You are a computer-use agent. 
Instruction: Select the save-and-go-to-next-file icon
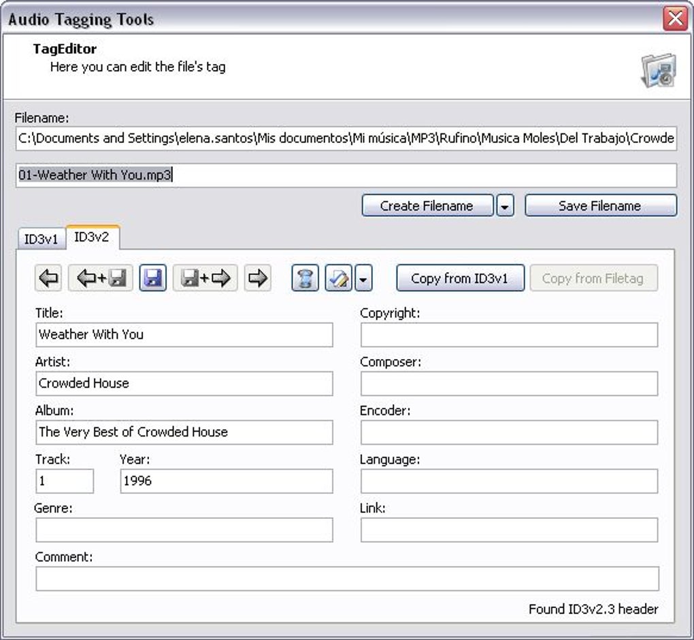(x=205, y=277)
